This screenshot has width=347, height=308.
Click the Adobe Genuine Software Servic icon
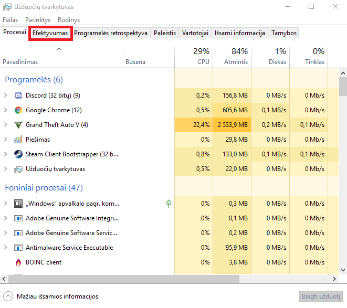(18, 233)
